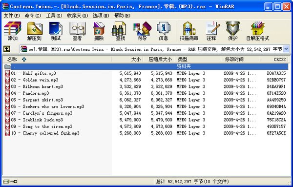Close the WinRAR window
Image resolution: width=293 pixels, height=187 pixels.
click(287, 6)
